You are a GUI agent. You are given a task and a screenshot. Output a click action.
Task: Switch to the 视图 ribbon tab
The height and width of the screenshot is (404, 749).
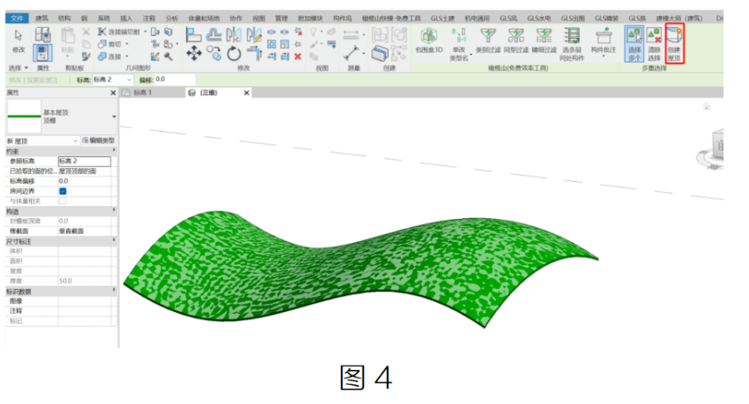258,18
